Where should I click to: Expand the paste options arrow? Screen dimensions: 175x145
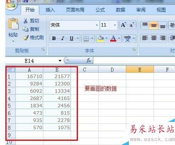[13, 41]
